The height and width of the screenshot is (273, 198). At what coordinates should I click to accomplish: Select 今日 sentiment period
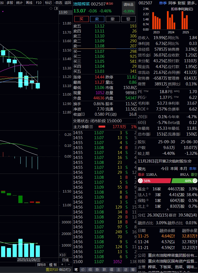[x=164, y=169]
